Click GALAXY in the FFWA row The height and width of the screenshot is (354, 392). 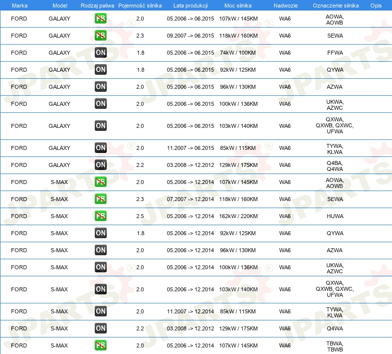pos(59,53)
